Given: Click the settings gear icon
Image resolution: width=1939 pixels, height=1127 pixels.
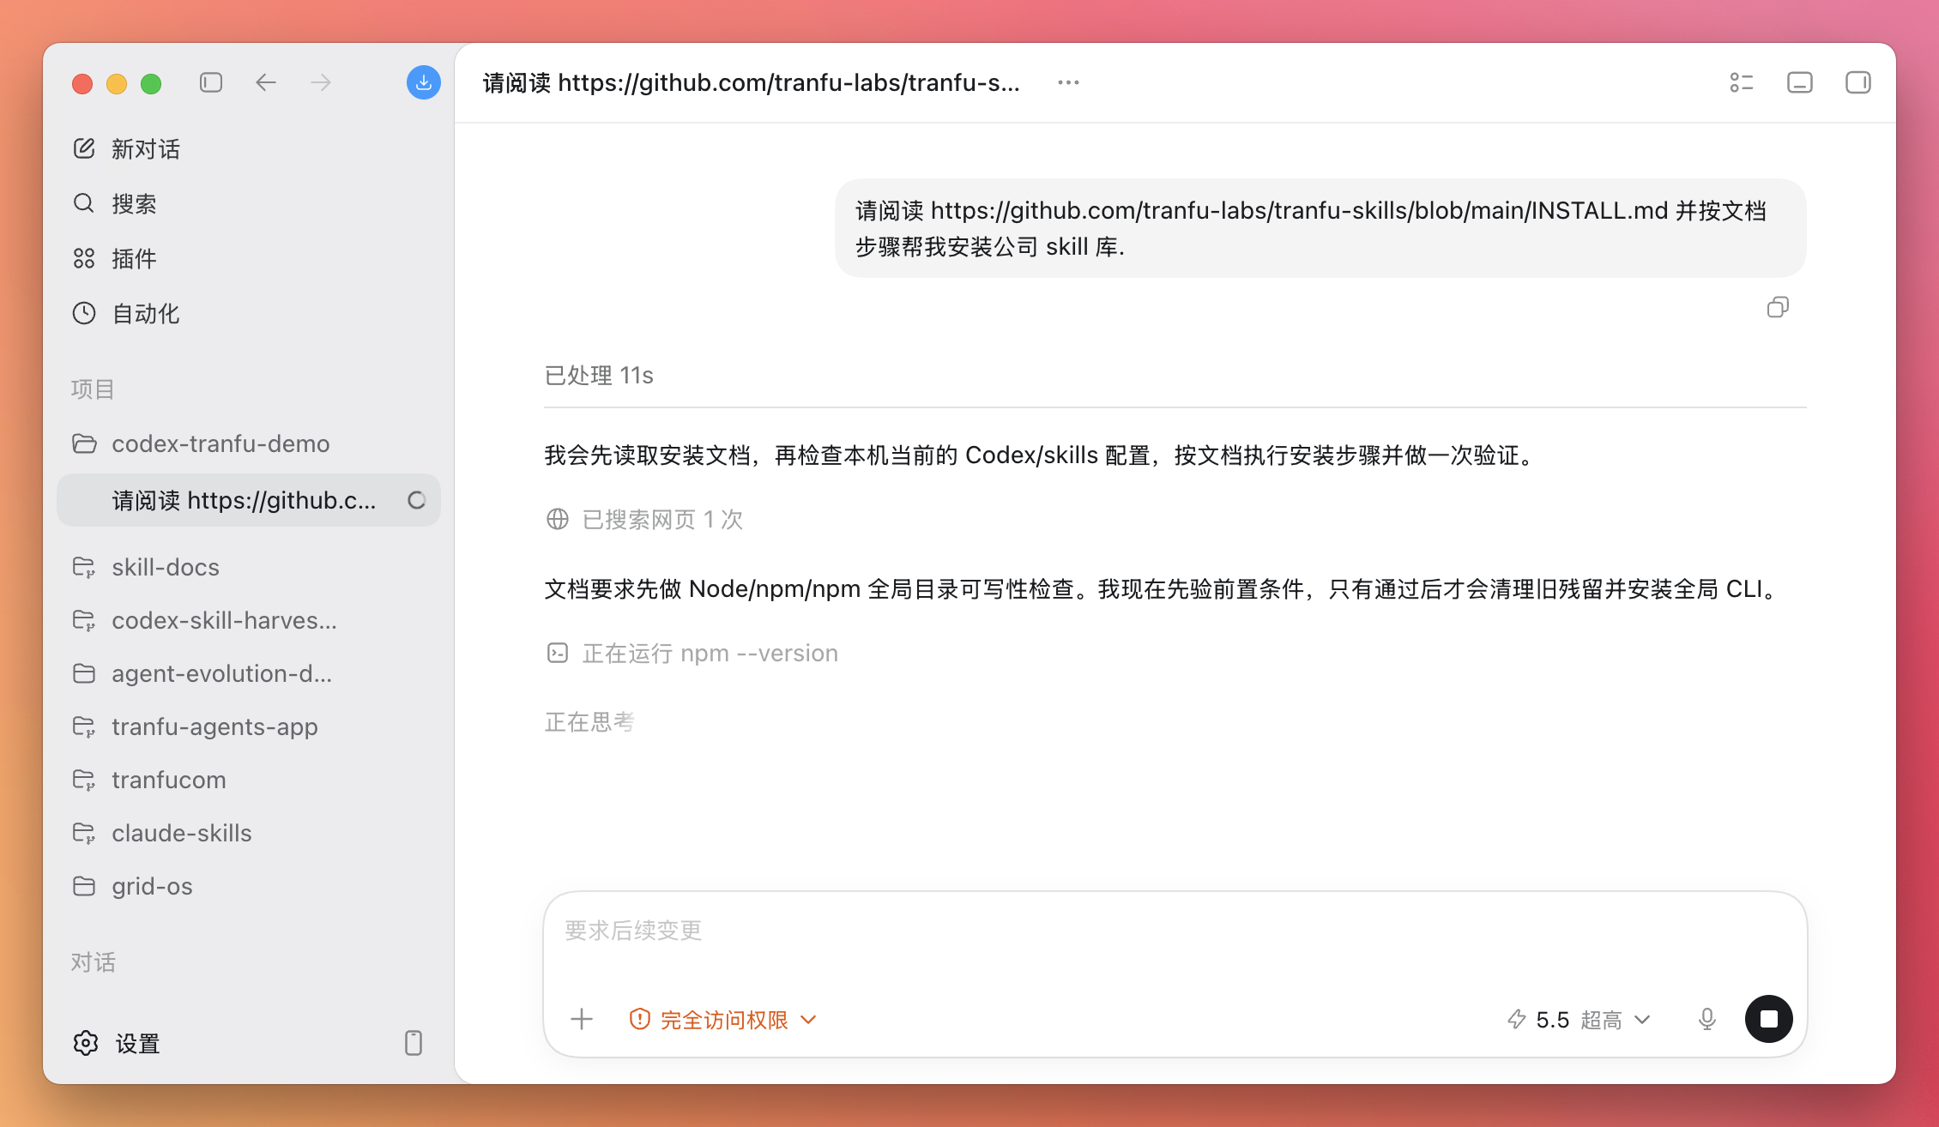Looking at the screenshot, I should (86, 1043).
